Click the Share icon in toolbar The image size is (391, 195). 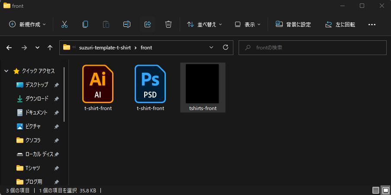pyautogui.click(x=148, y=25)
